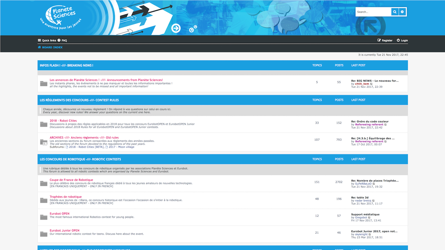The height and width of the screenshot is (250, 445).
Task: Open last post Re: table 3d
Action: 360,197
